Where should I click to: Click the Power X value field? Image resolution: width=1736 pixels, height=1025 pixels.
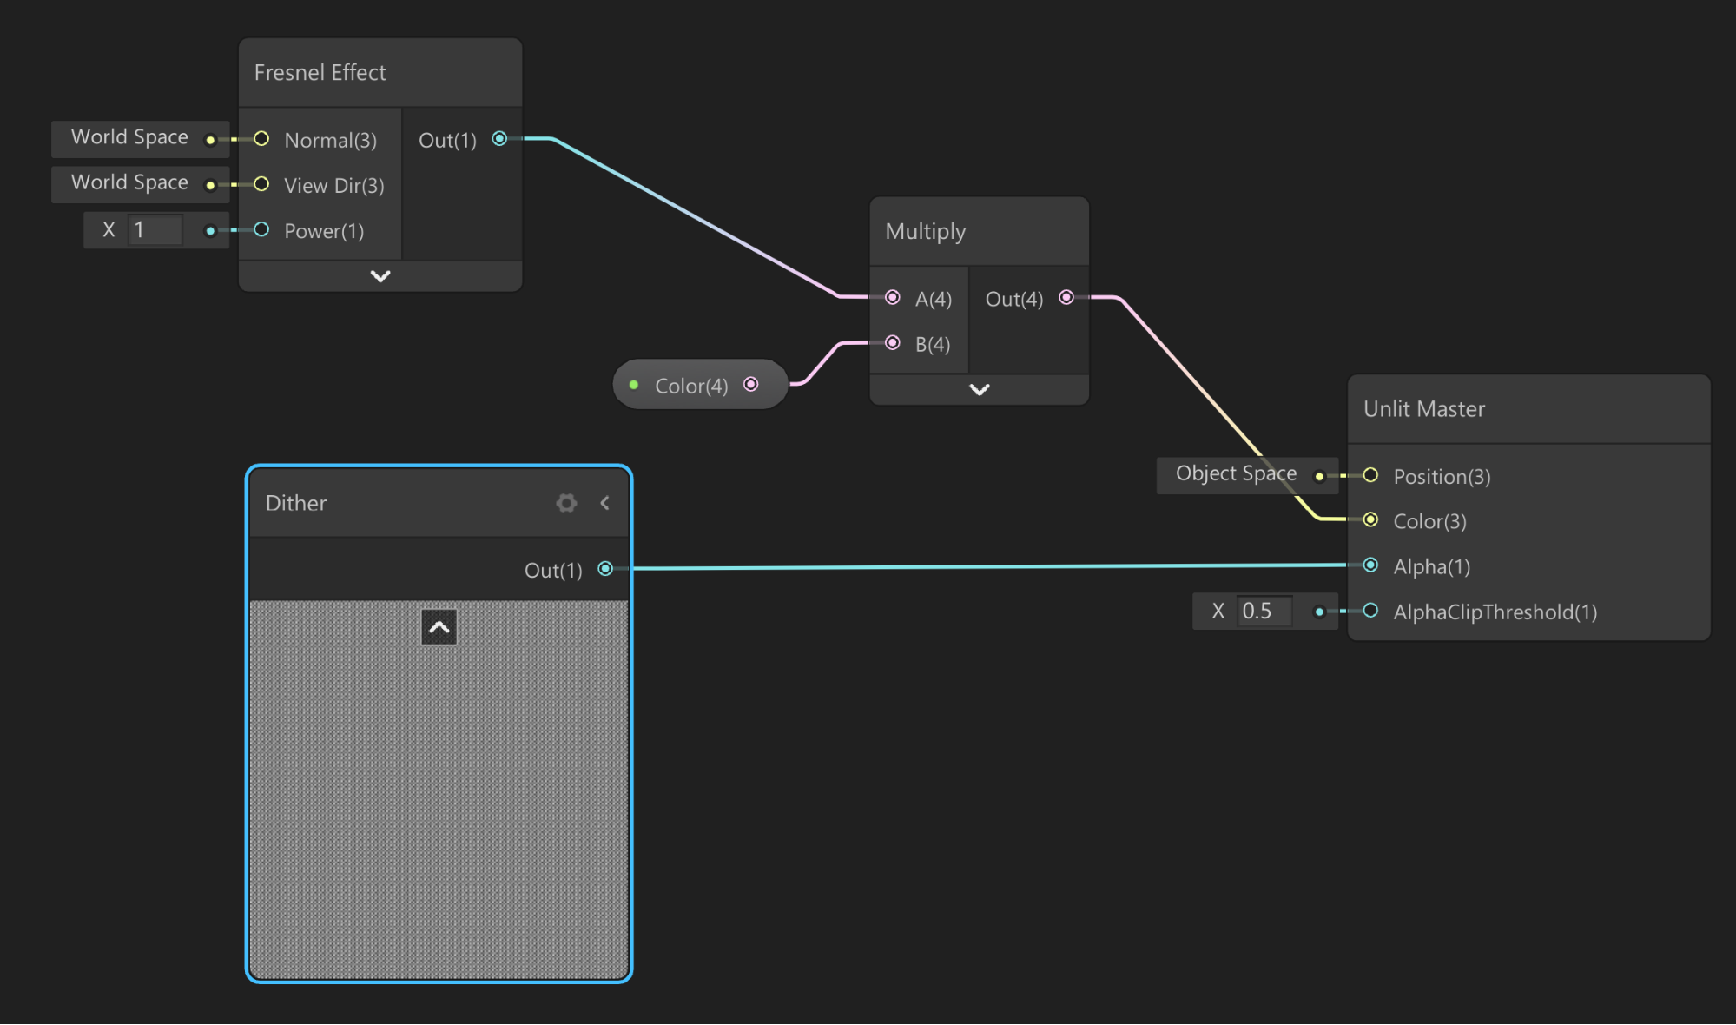[x=155, y=230]
